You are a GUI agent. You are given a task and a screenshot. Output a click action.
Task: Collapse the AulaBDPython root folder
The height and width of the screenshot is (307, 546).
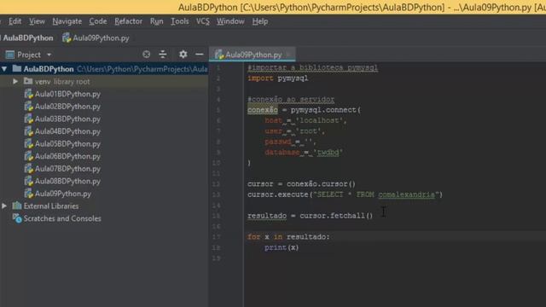coord(4,69)
